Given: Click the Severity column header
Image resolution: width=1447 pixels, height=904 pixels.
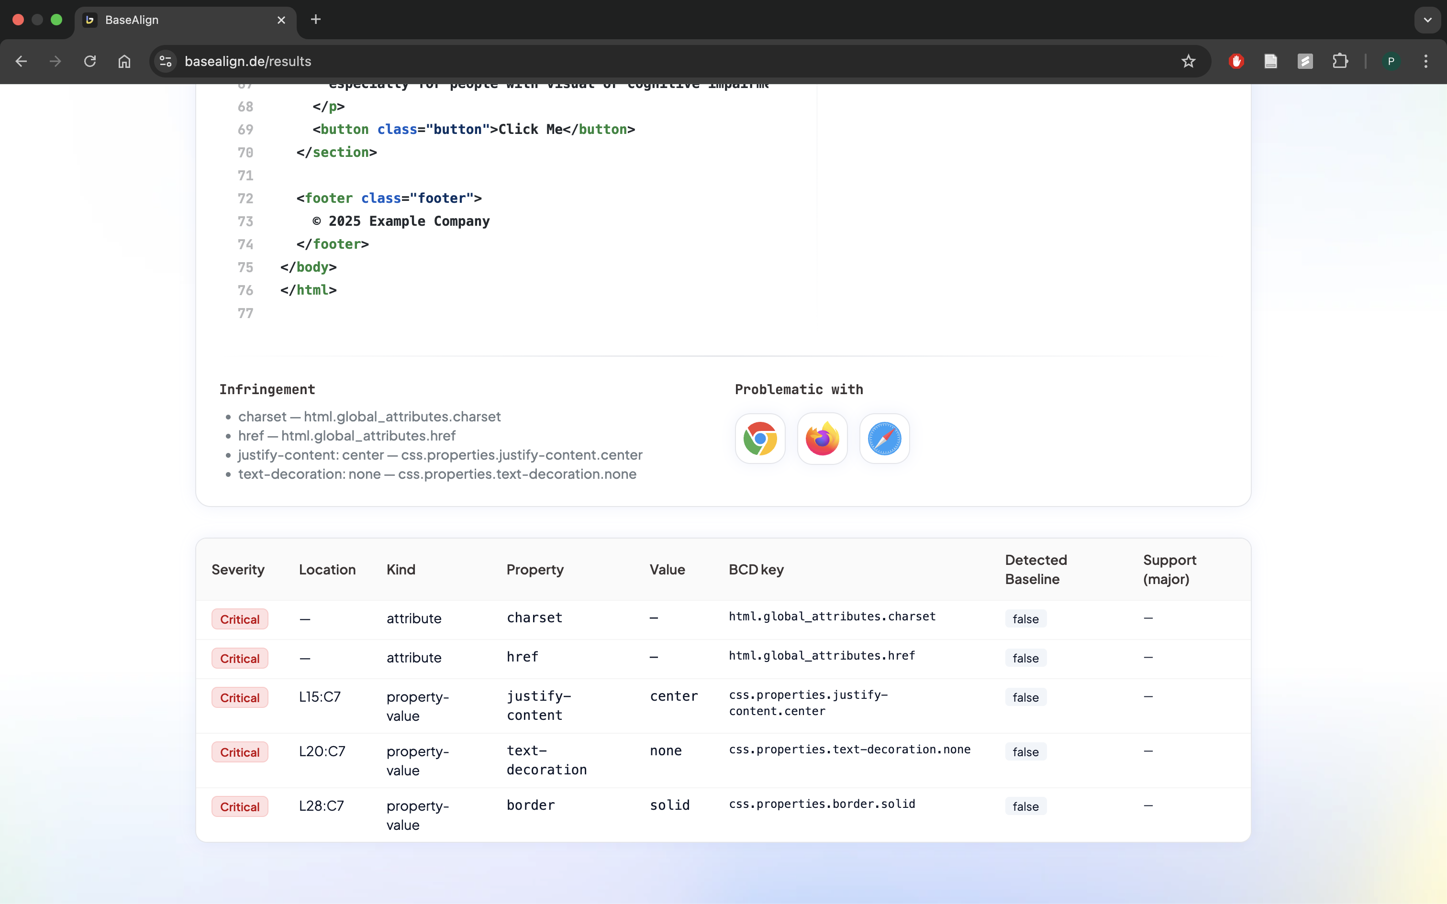Looking at the screenshot, I should coord(238,570).
